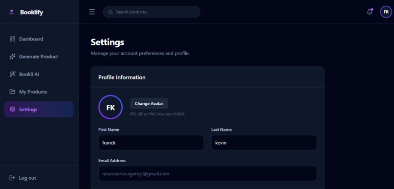Click the Dashboard grid icon
The height and width of the screenshot is (189, 394).
click(x=12, y=39)
